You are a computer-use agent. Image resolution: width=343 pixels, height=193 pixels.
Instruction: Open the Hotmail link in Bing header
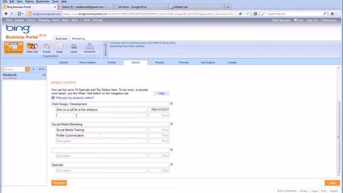point(98,20)
